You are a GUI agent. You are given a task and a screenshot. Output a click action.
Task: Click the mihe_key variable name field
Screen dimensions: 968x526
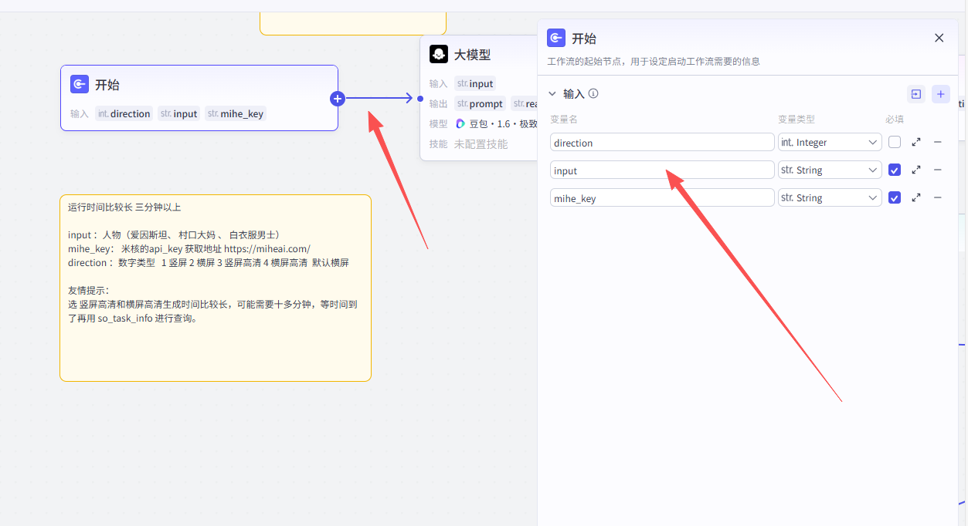point(662,198)
